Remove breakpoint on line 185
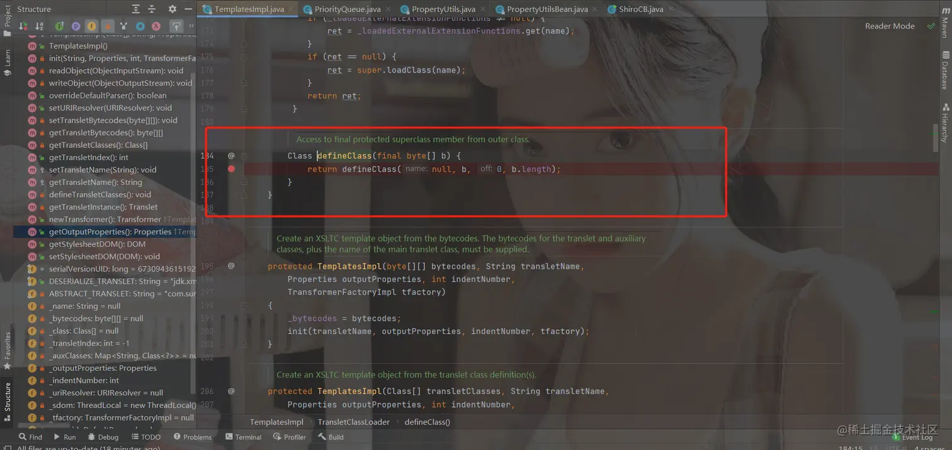 point(231,169)
